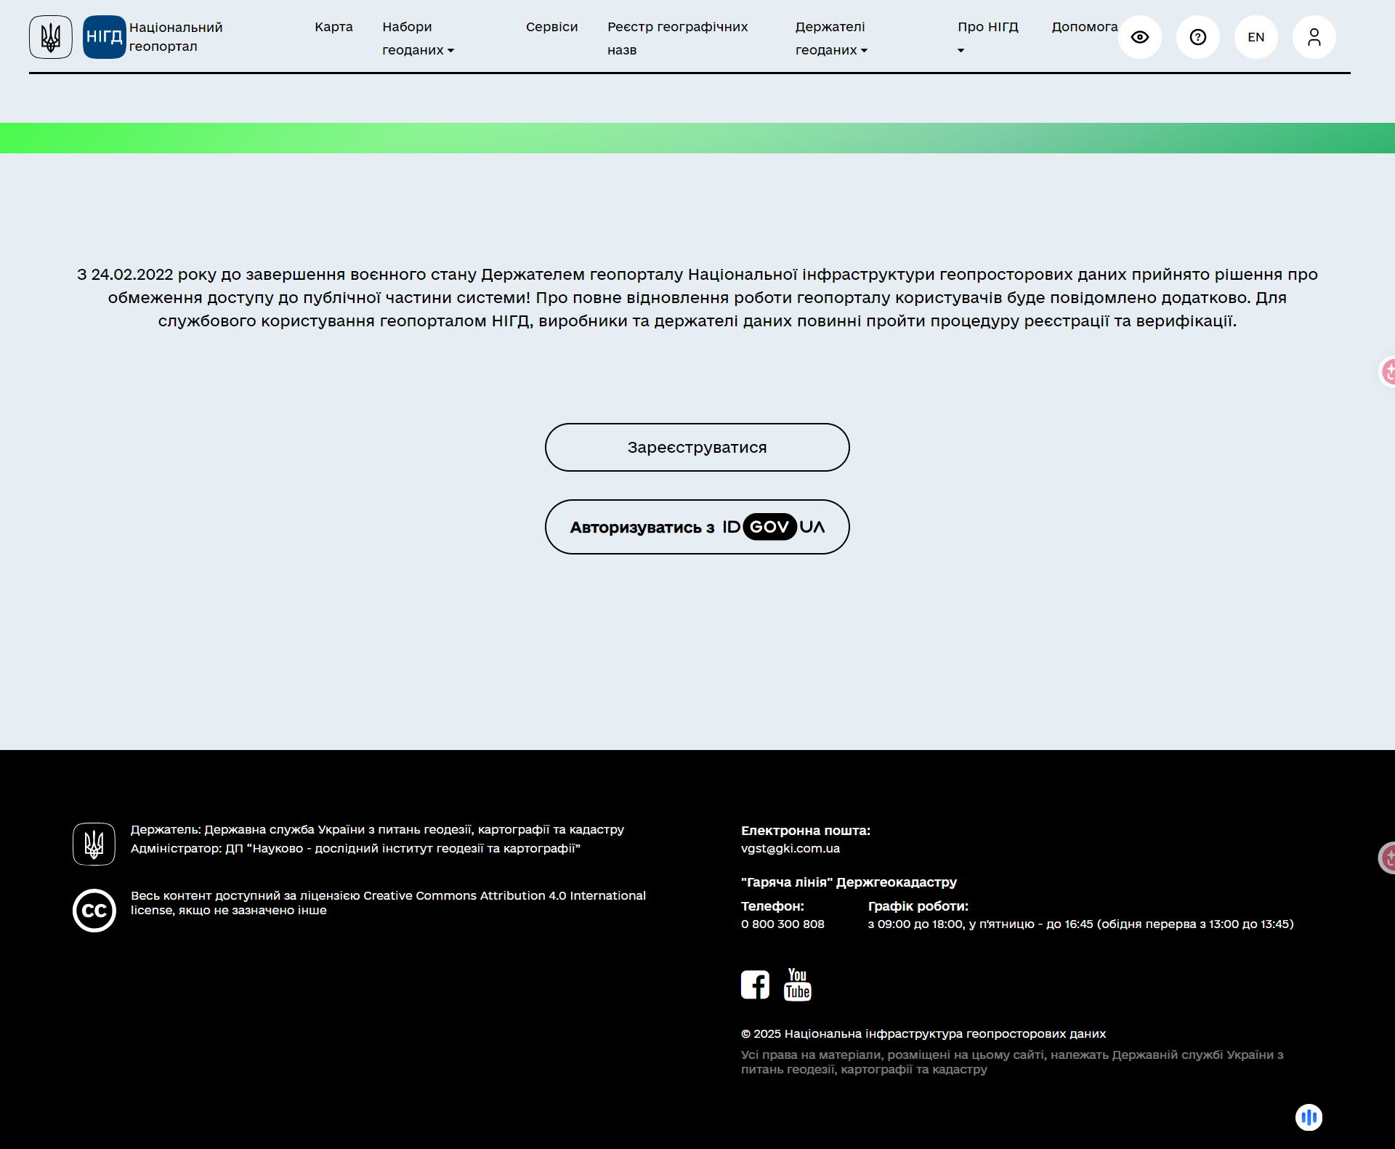Click the email address vgst@gki.com.ua

pyautogui.click(x=790, y=848)
